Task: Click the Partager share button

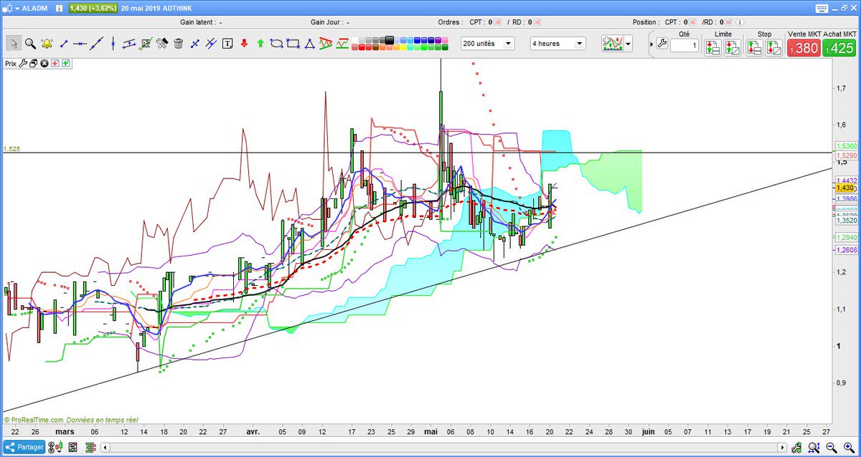Action: [24, 446]
